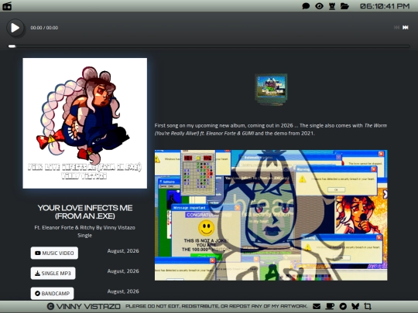
Task: Open the chat bubble icon
Action: pos(306,6)
